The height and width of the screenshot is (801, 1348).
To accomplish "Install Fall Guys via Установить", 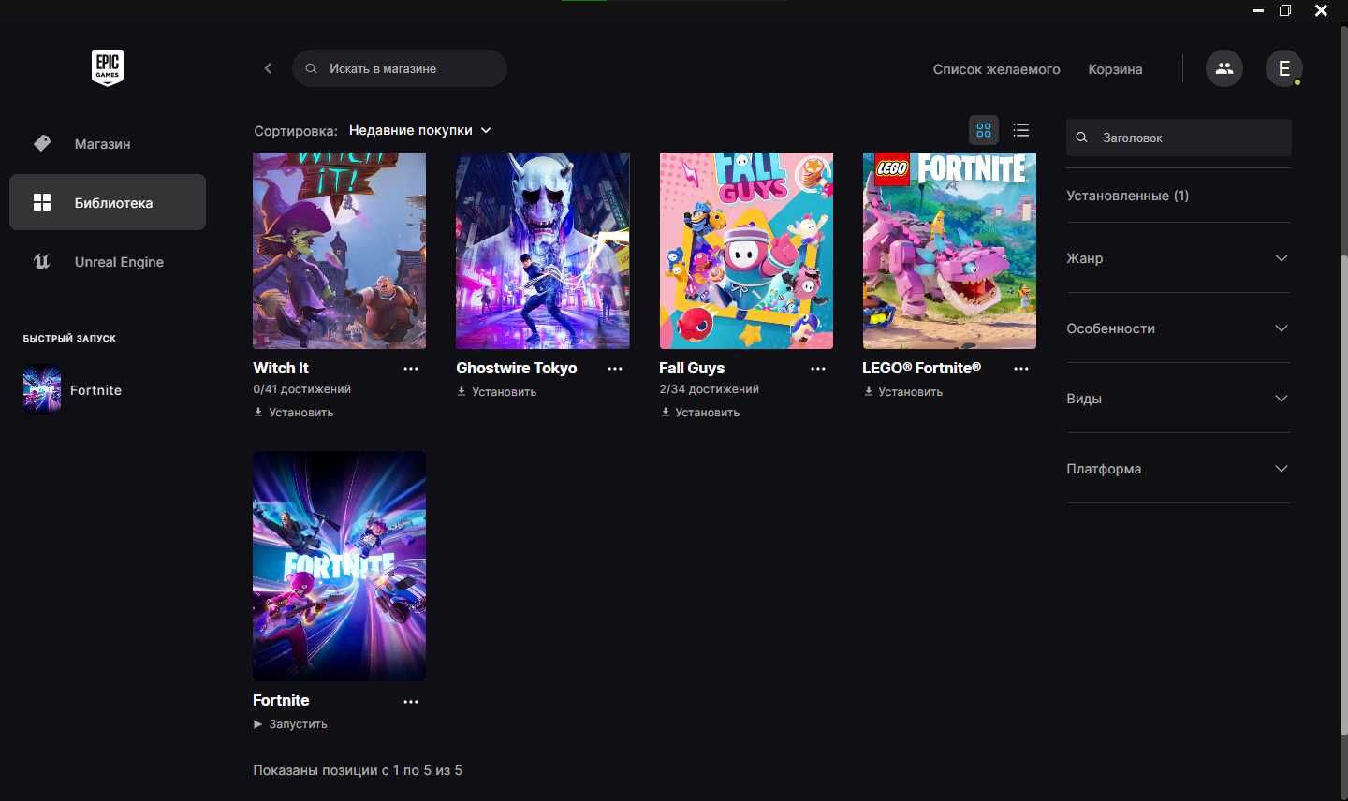I will tap(700, 413).
